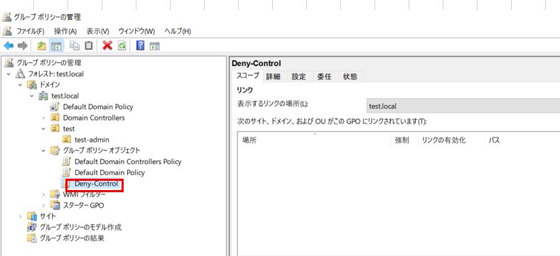Click the test.local domain icon
This screenshot has height=256, width=560.
[x=43, y=96]
